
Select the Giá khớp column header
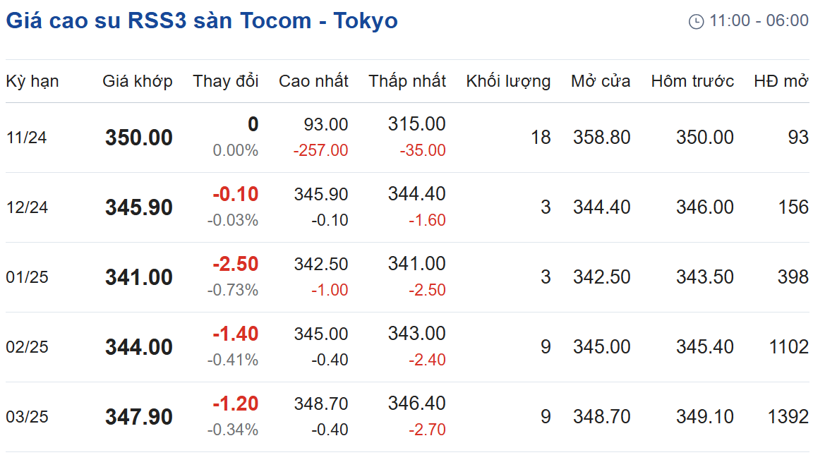(138, 81)
